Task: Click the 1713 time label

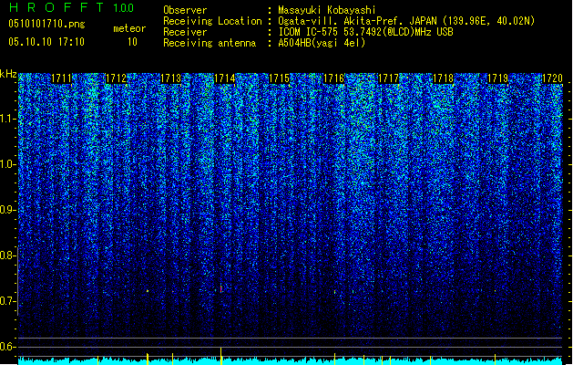Action: [x=170, y=78]
